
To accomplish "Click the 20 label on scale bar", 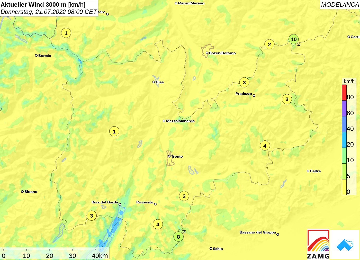I will click(50, 256).
